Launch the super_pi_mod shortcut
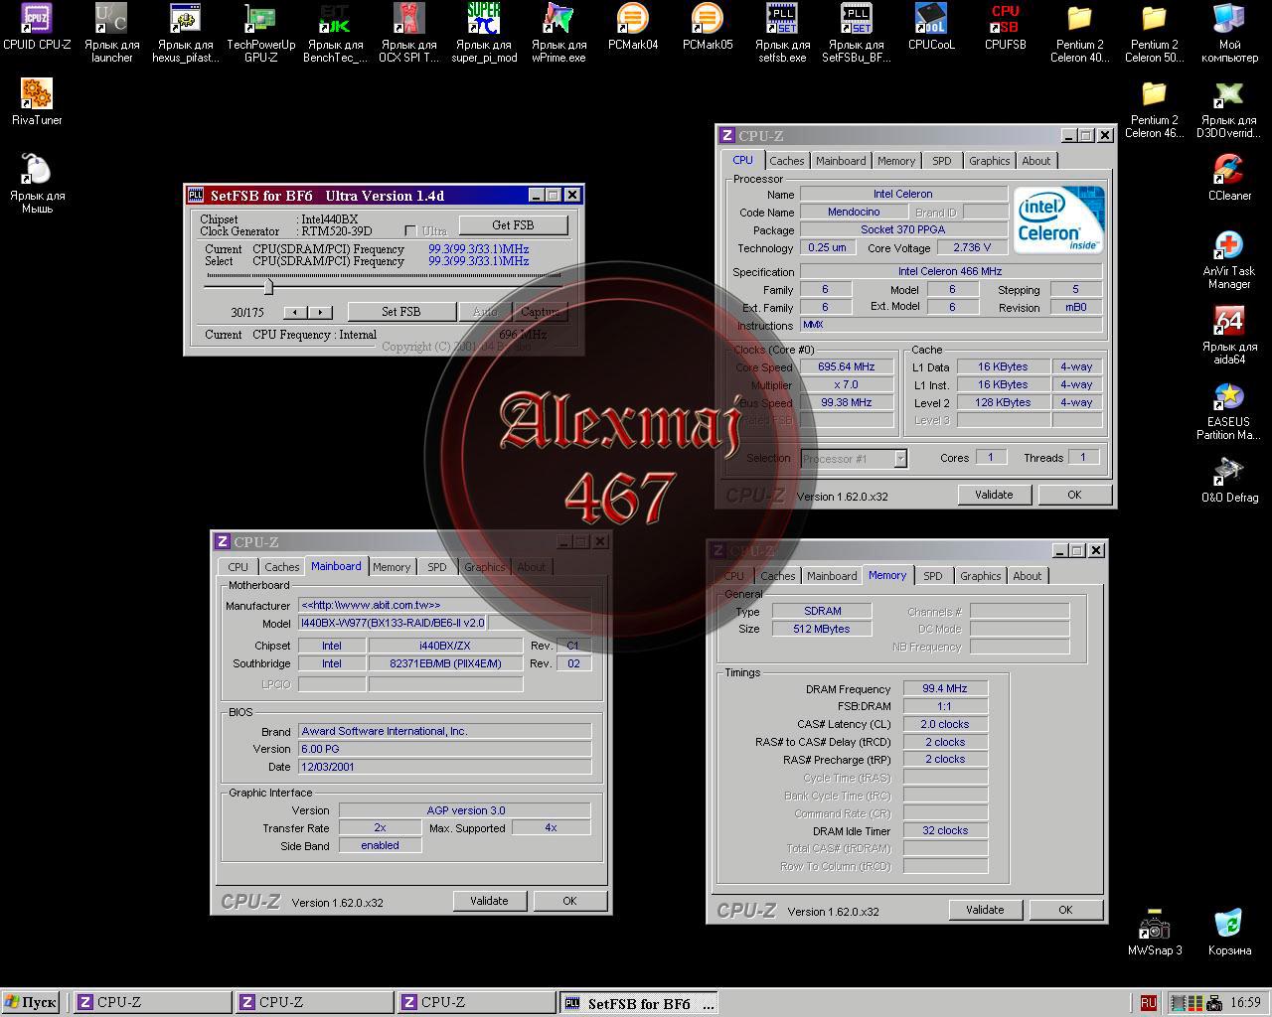The image size is (1272, 1017). pos(484,18)
